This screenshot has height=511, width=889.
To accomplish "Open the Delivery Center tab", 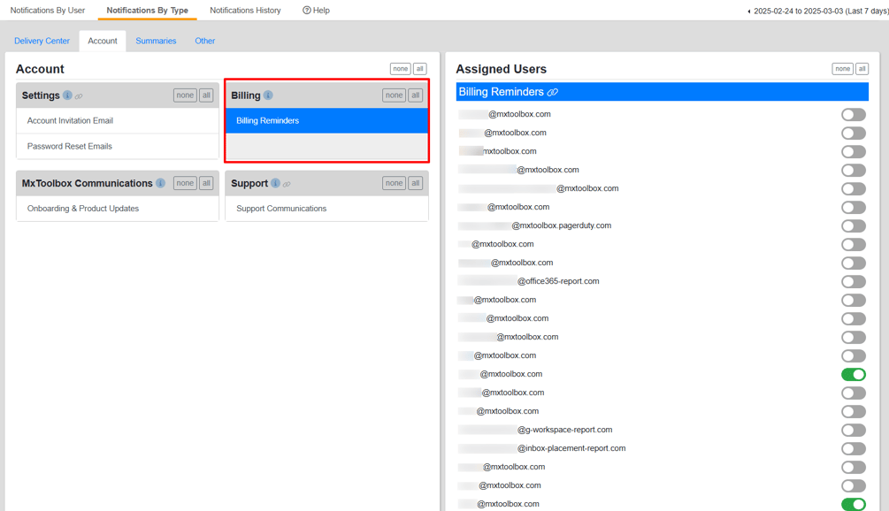I will (42, 41).
